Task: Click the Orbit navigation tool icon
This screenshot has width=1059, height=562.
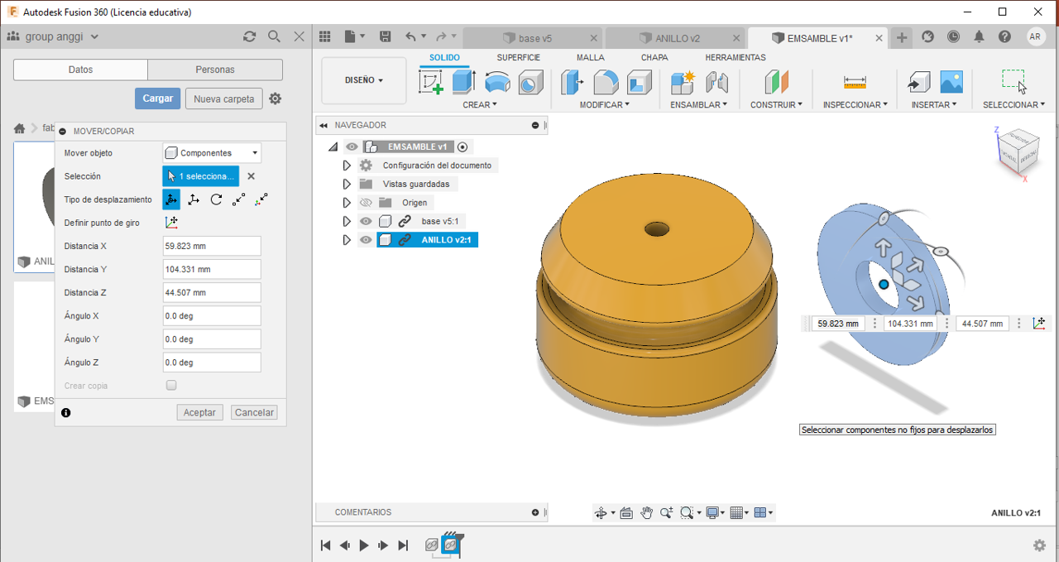Action: point(601,513)
